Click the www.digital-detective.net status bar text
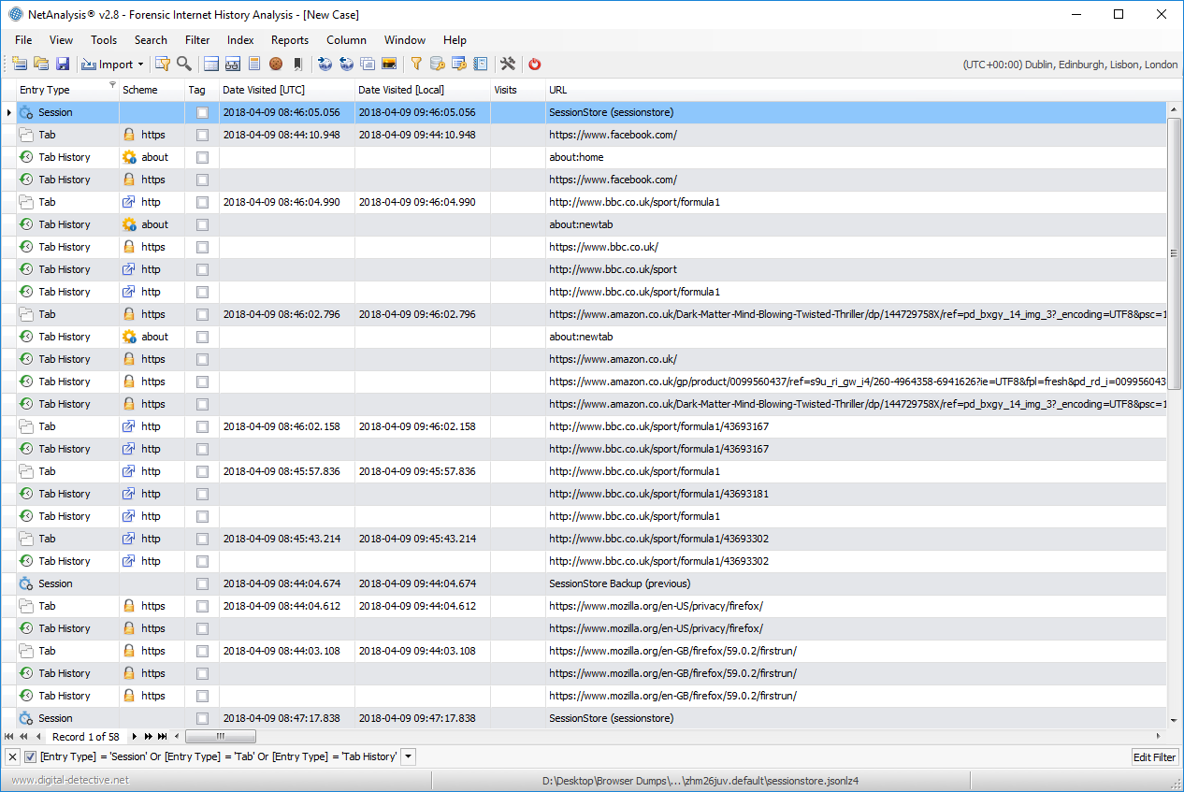 70,780
